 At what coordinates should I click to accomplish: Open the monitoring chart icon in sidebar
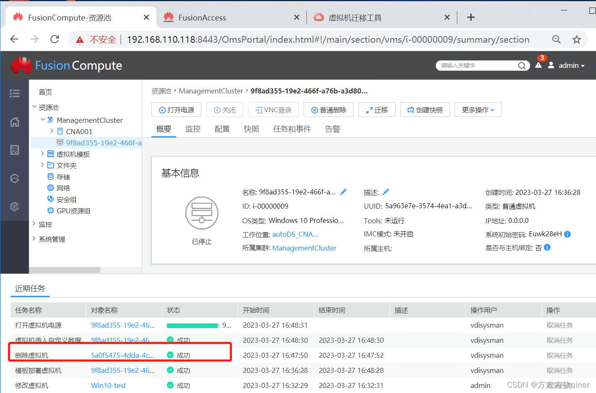15,150
